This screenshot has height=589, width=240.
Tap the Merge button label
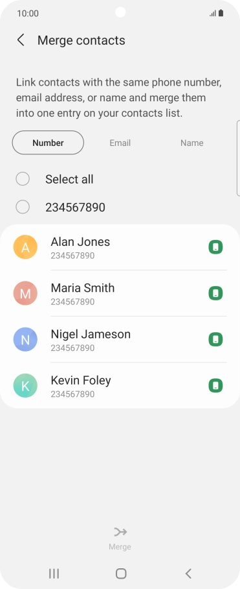(120, 547)
